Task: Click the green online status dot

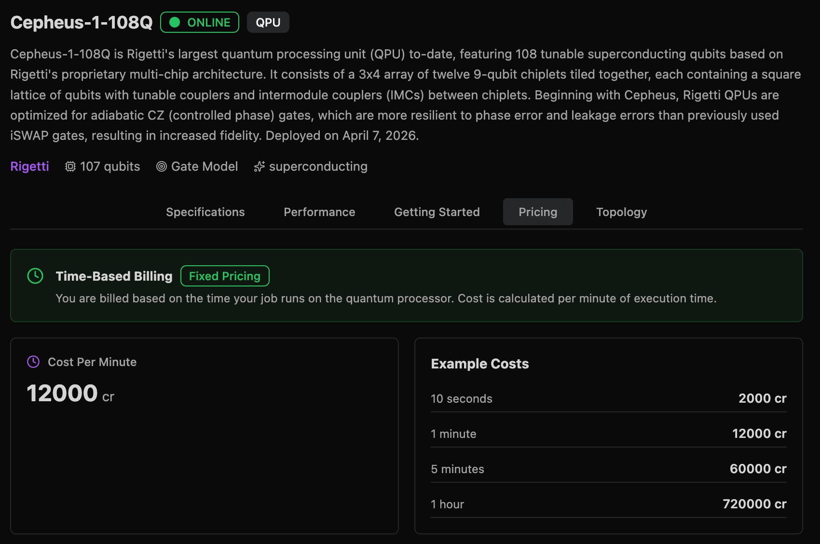Action: coord(175,23)
